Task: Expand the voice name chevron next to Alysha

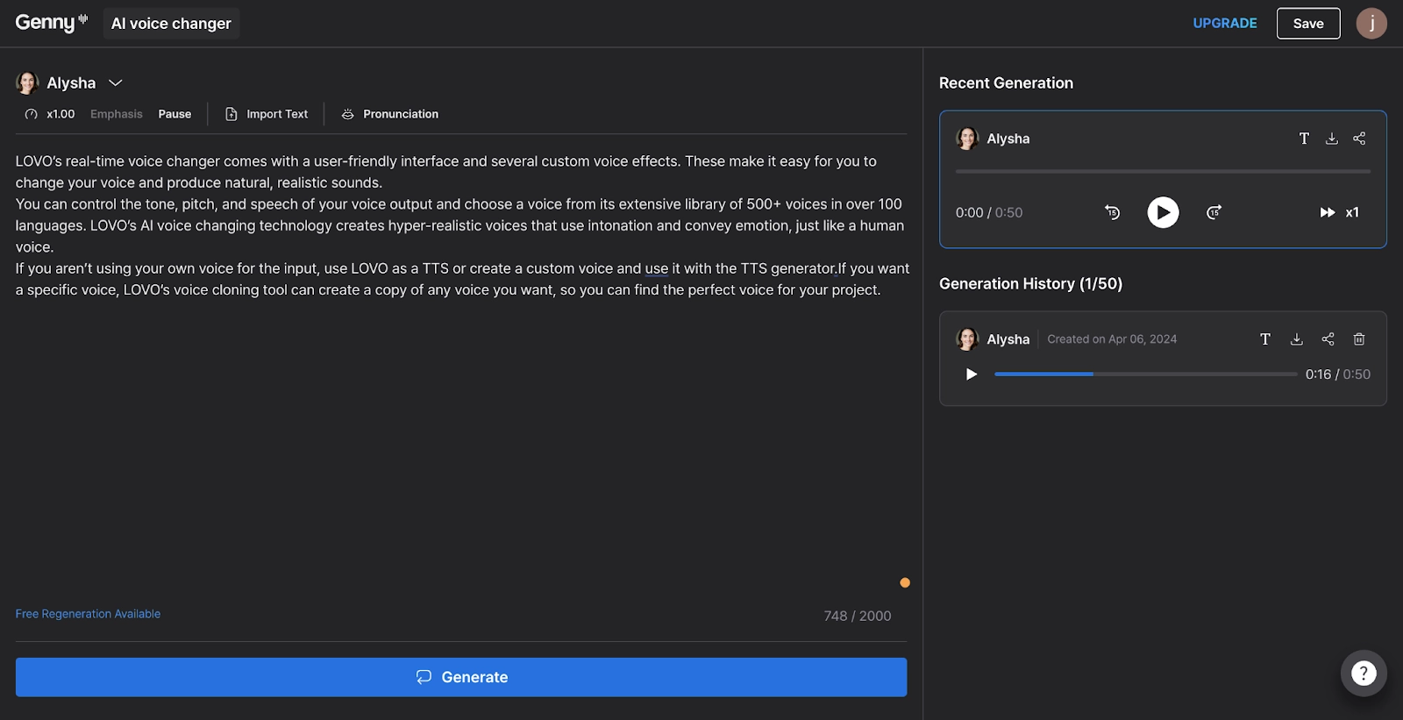Action: coord(115,82)
